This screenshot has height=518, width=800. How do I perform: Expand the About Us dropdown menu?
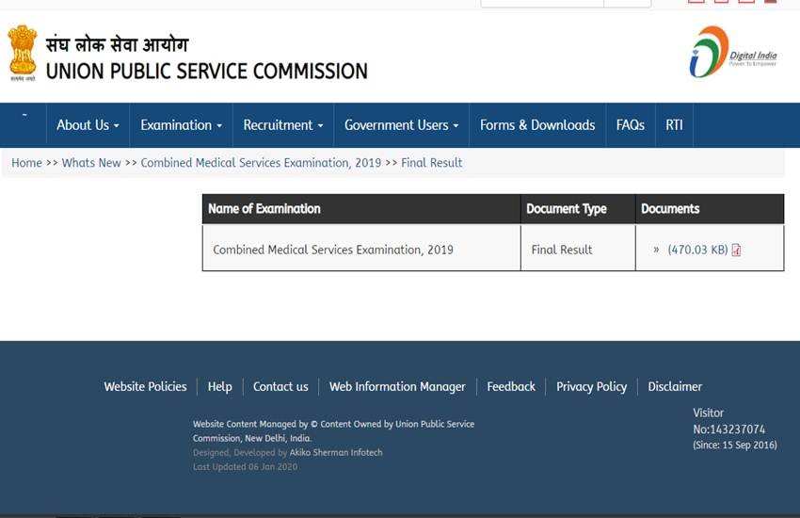pyautogui.click(x=88, y=125)
